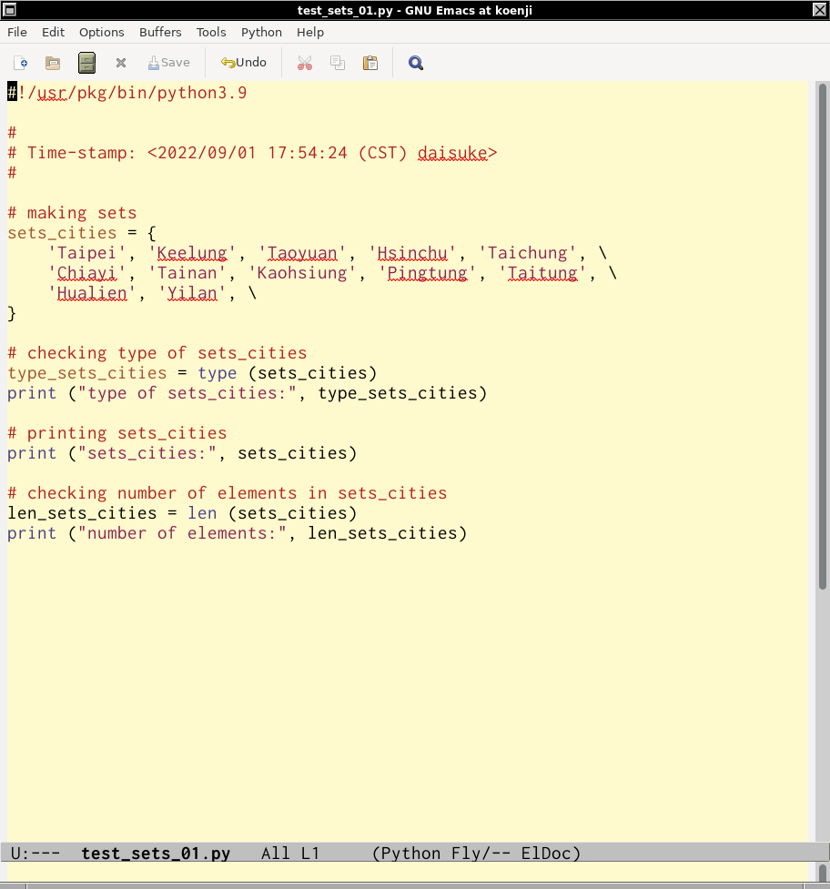
Task: Click the Paste clipboard icon
Action: [370, 63]
